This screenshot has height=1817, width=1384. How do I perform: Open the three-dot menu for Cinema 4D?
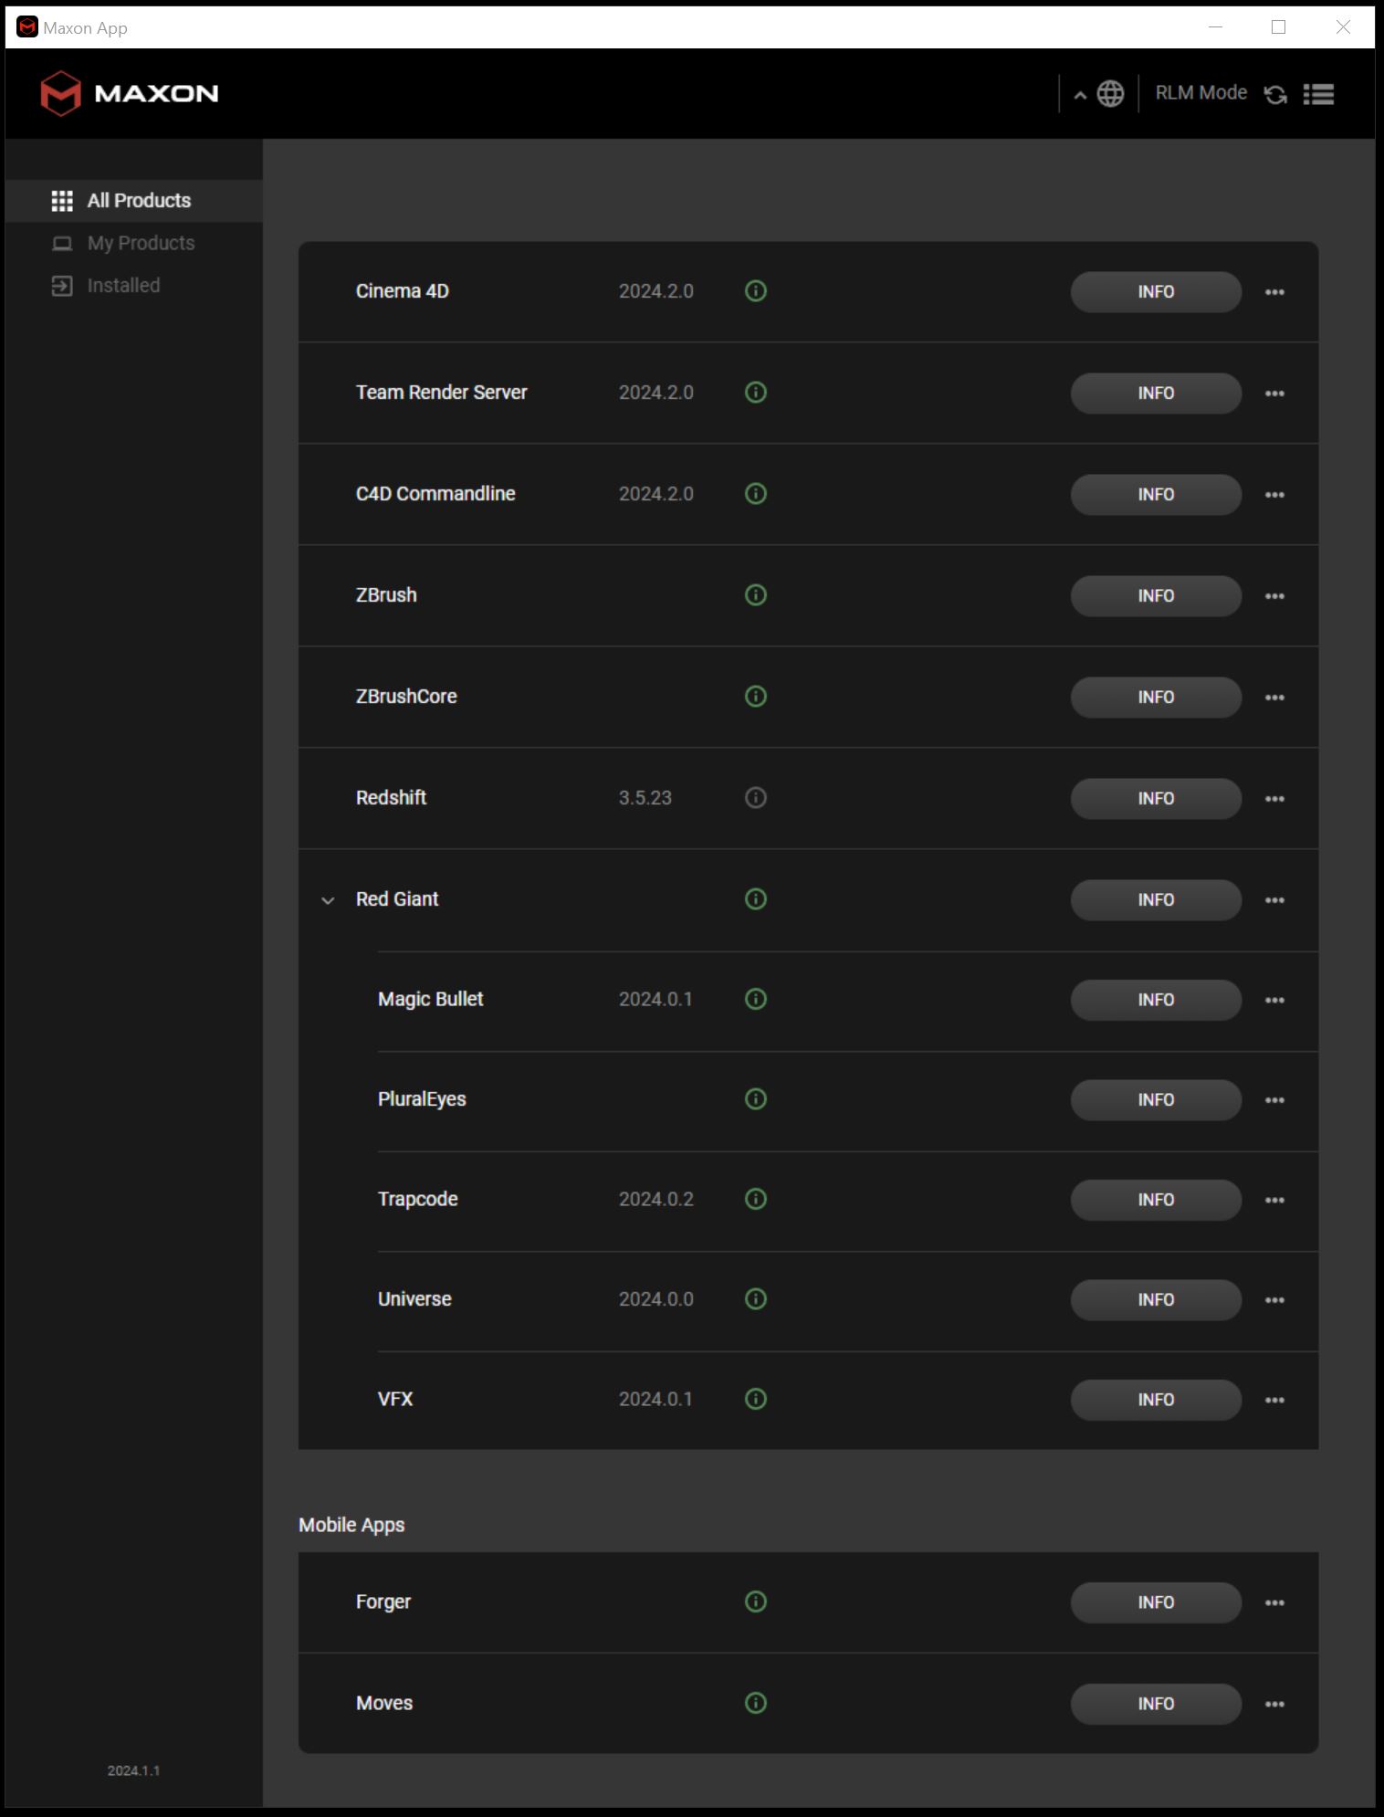(x=1275, y=292)
